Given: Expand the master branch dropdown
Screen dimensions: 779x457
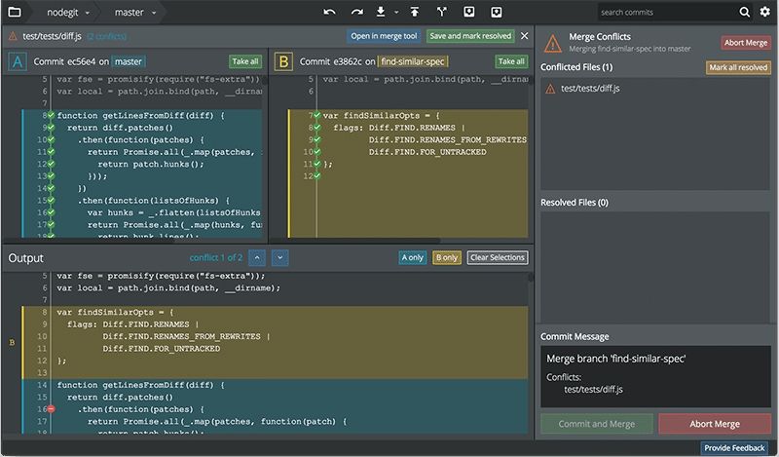Looking at the screenshot, I should [x=135, y=13].
